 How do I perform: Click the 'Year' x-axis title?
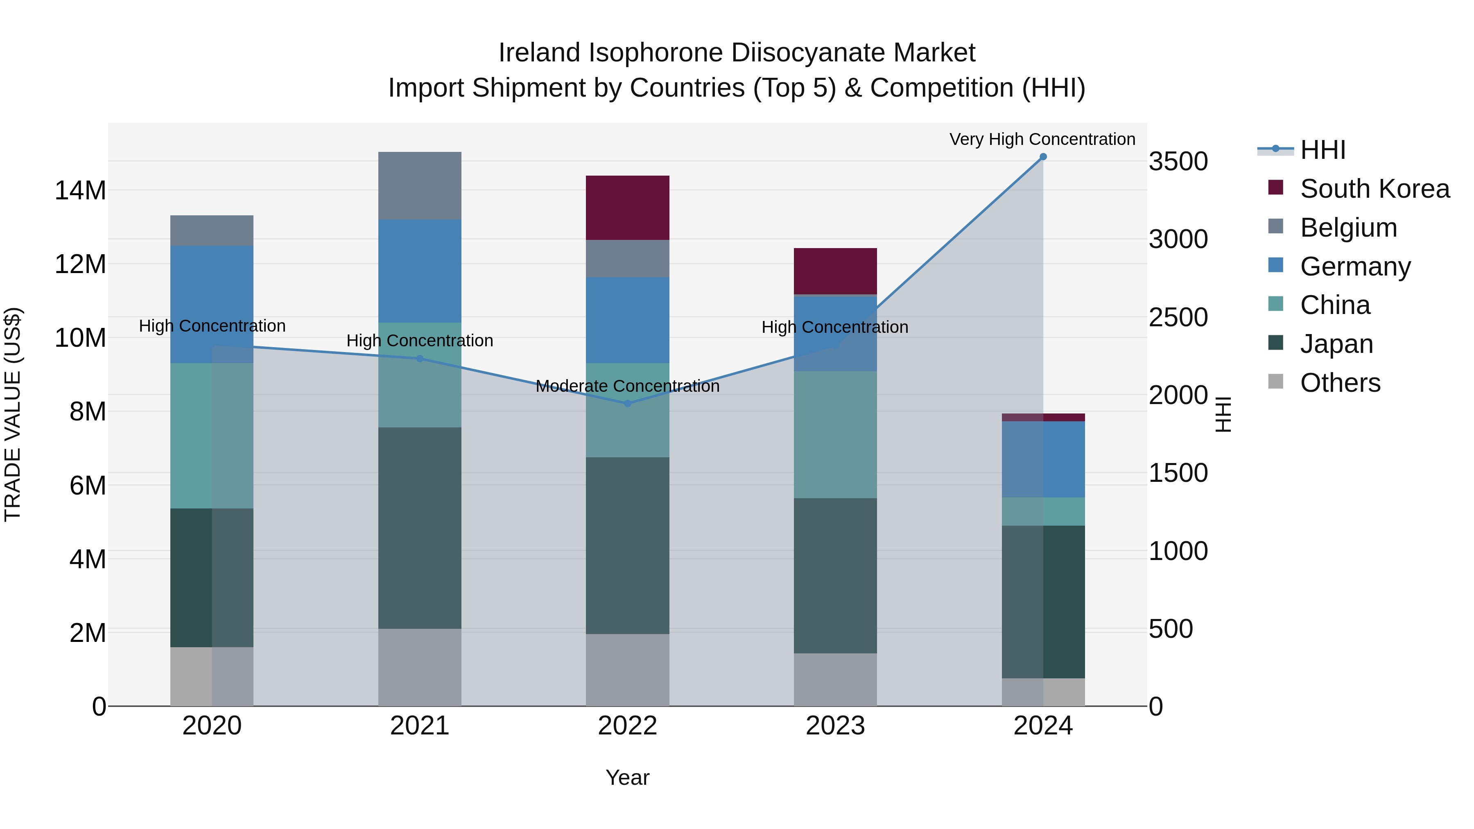(x=628, y=778)
